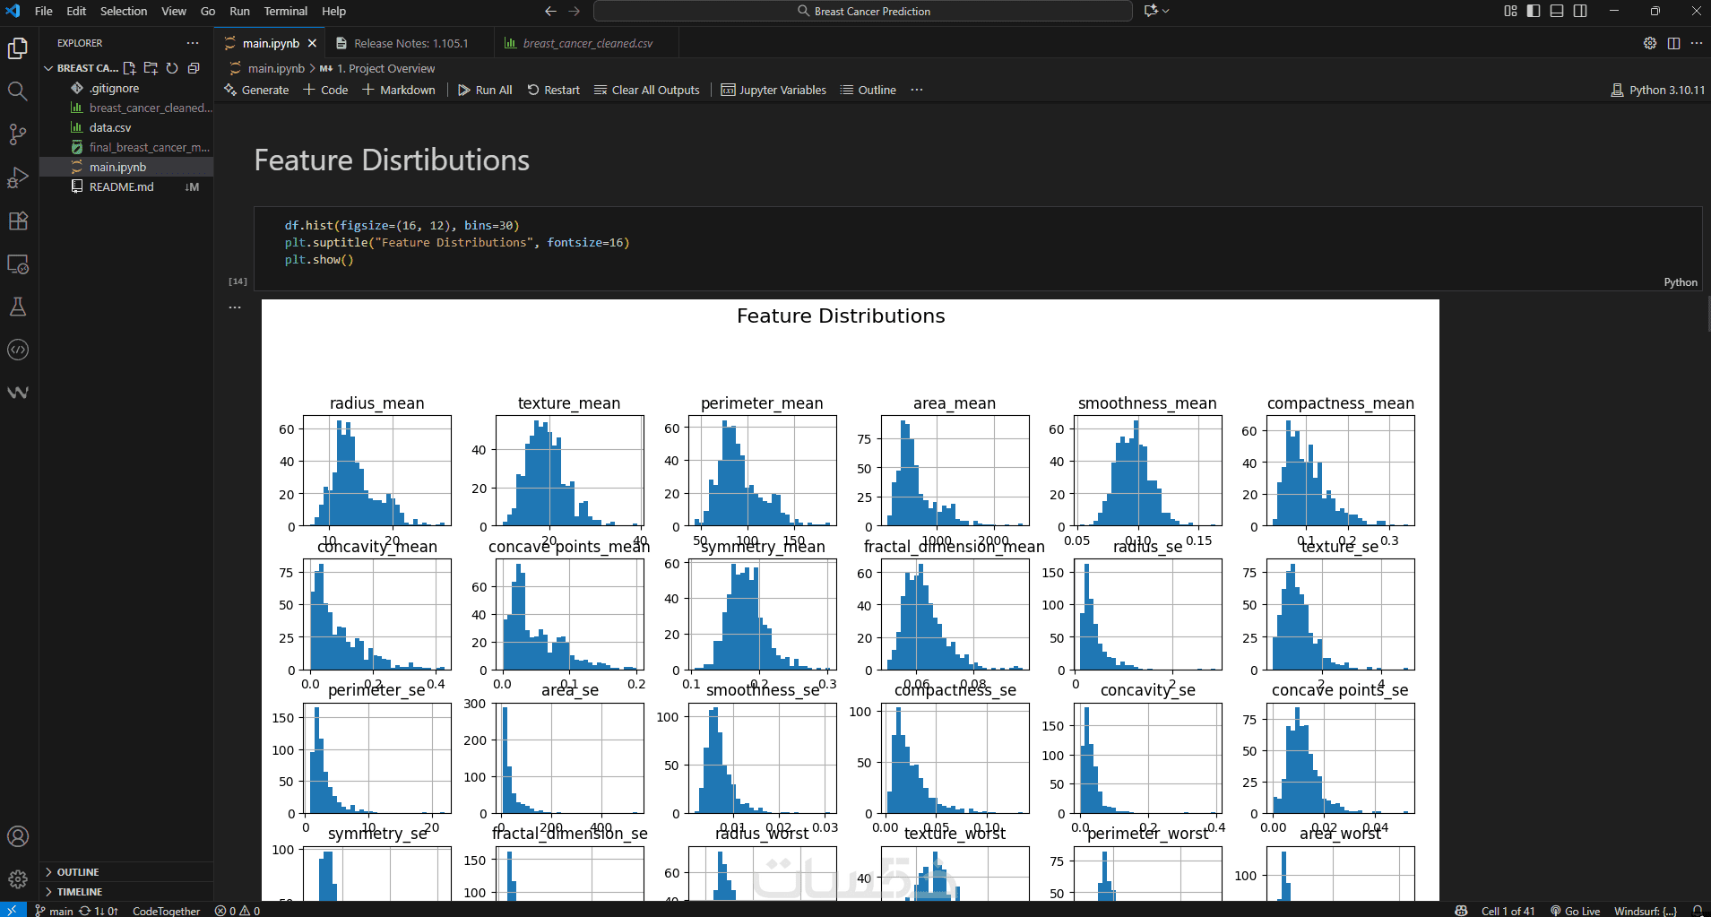Create a new file in explorer

coord(130,68)
